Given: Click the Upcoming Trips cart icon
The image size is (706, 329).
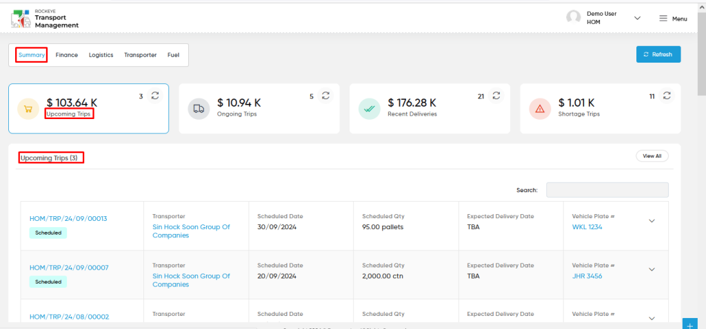Looking at the screenshot, I should 28,109.
